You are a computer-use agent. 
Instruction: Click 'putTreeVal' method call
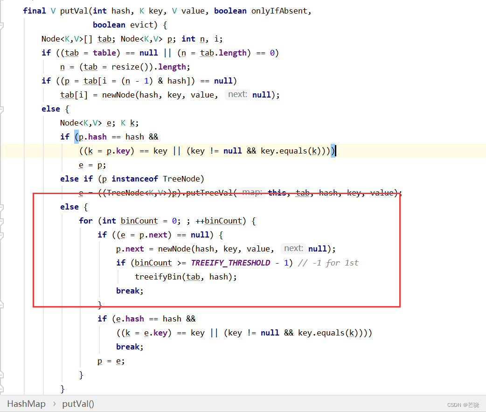pos(209,193)
